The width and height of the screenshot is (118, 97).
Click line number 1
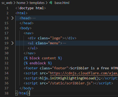click(x=7, y=8)
